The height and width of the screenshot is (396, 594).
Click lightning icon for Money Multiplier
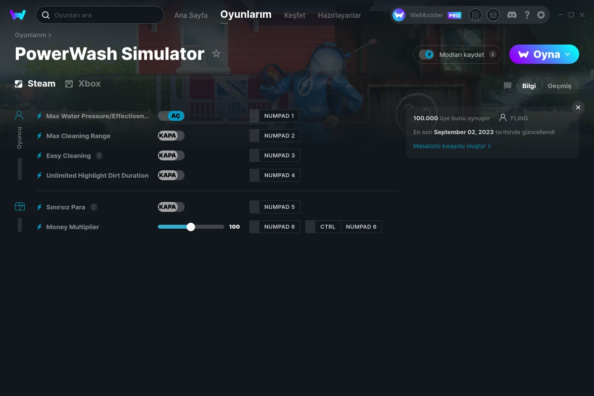(40, 227)
